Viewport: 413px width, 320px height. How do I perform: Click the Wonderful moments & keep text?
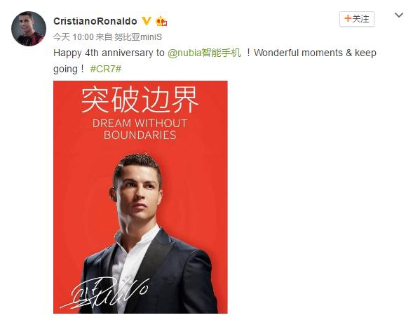(x=315, y=53)
